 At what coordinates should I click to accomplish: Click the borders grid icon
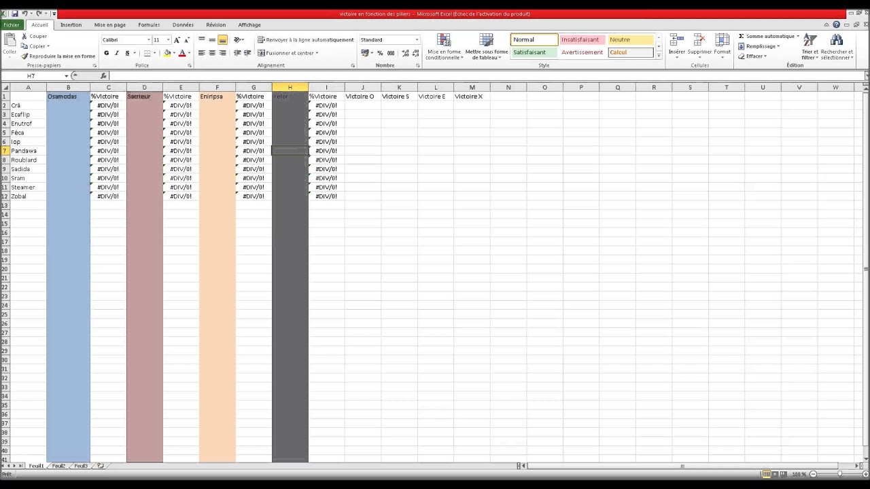tap(147, 53)
